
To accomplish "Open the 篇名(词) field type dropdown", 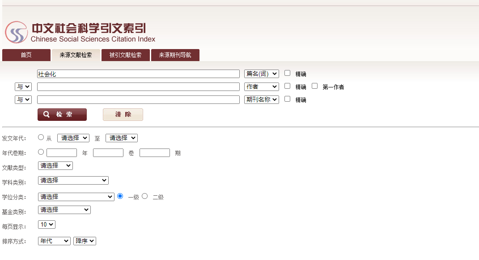I will click(262, 74).
